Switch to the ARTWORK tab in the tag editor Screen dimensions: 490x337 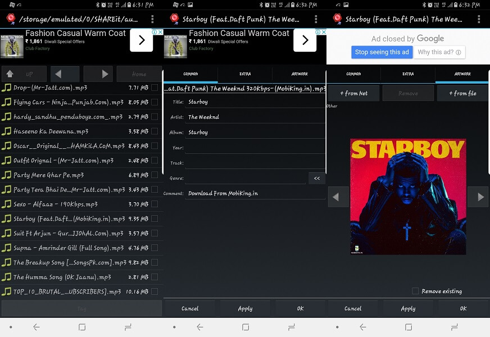pos(300,74)
